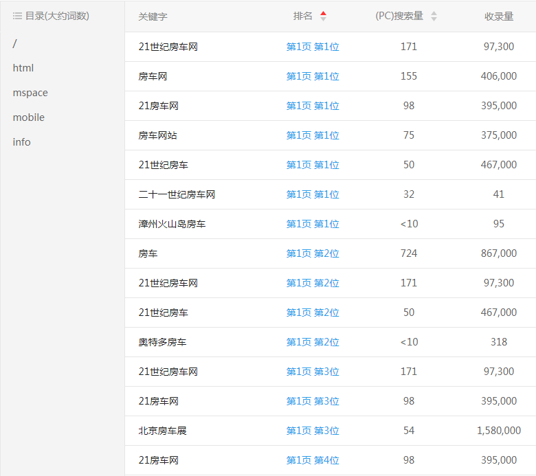Select the 奥特多房车 keyword
This screenshot has width=536, height=476.
point(162,342)
